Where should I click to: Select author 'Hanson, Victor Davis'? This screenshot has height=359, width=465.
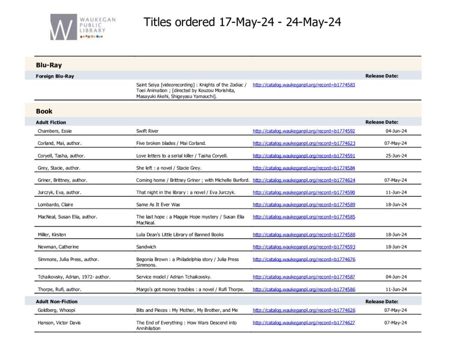click(x=59, y=323)
